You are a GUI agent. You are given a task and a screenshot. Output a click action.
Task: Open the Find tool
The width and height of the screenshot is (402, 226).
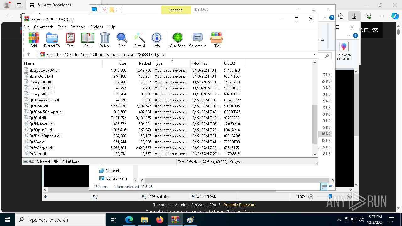[x=122, y=40]
